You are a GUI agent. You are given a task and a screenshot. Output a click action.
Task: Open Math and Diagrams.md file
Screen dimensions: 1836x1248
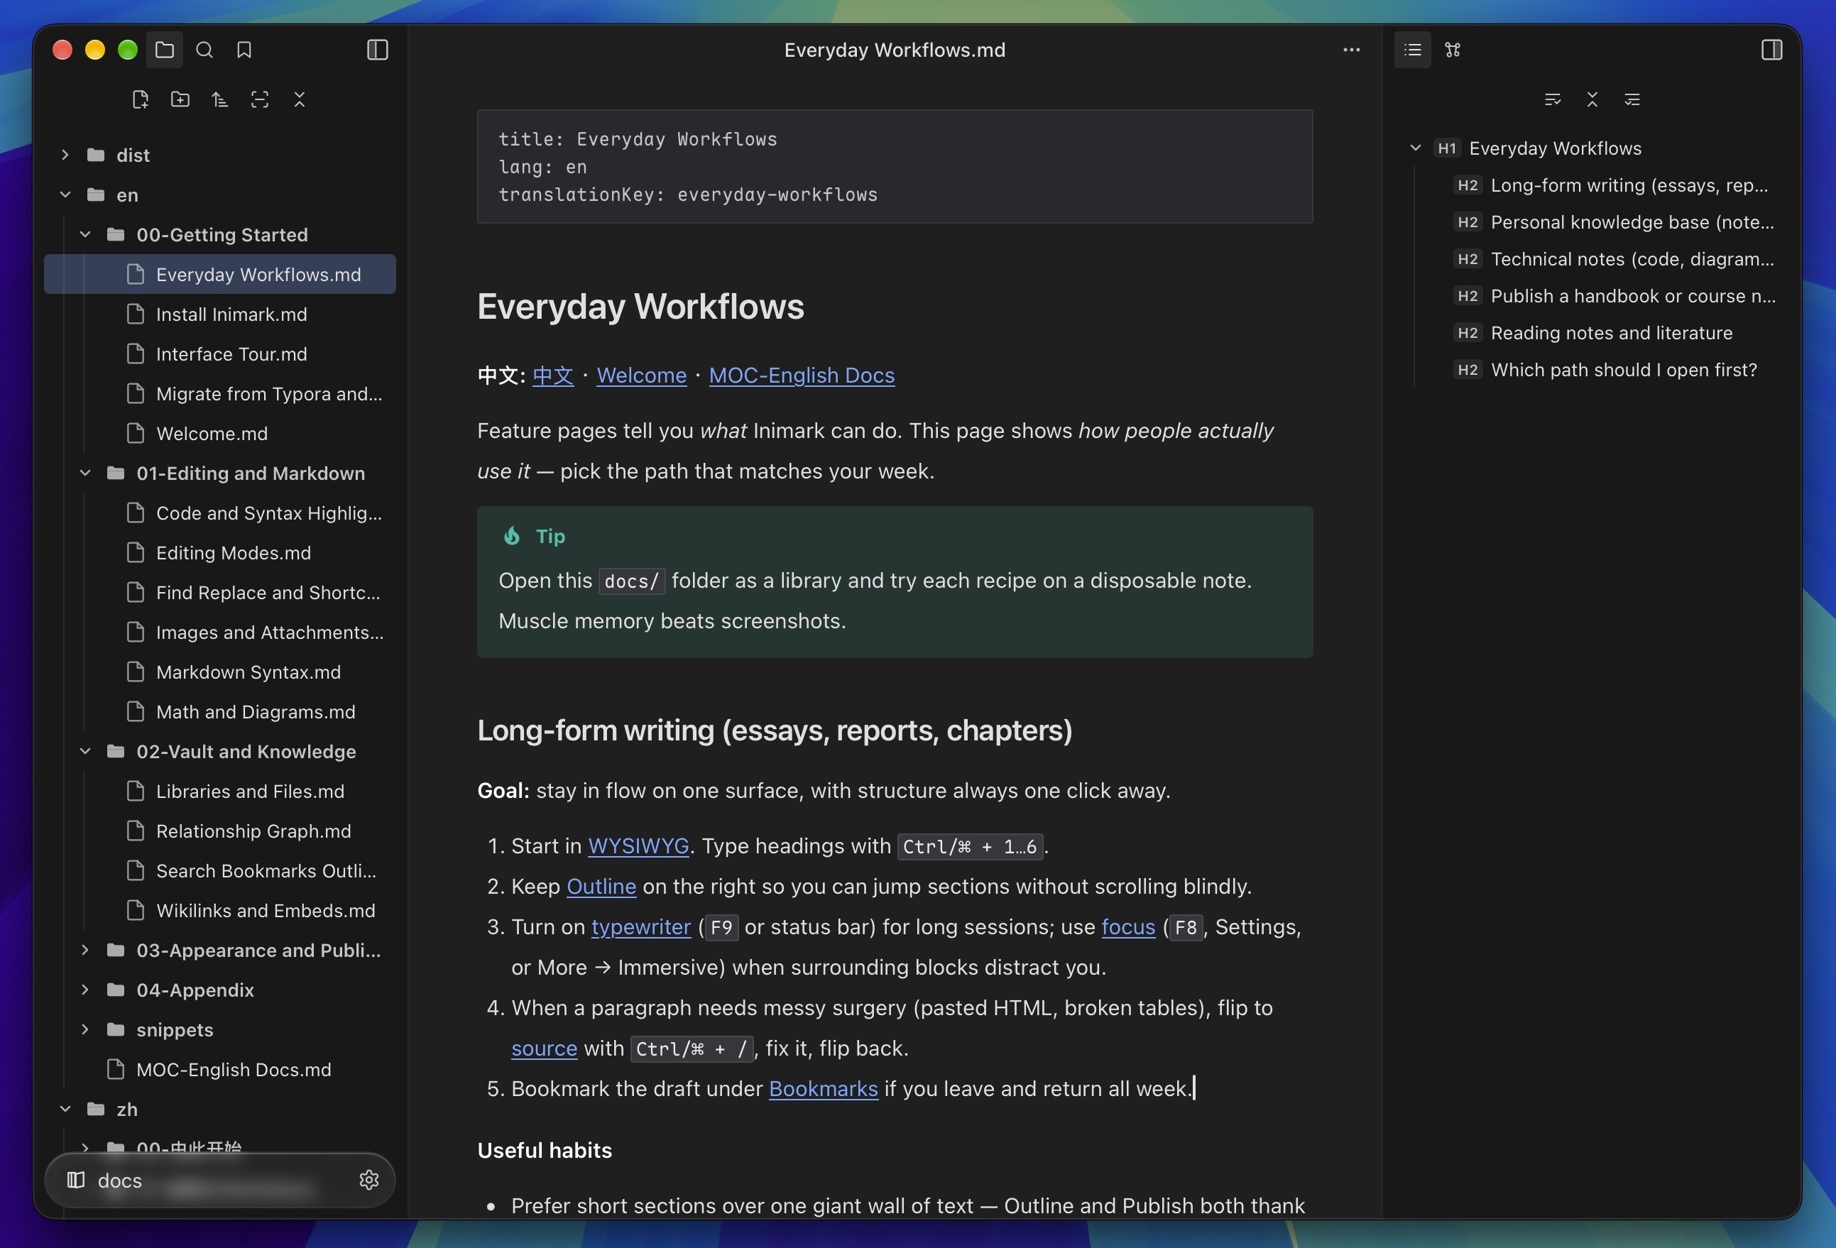219,712
